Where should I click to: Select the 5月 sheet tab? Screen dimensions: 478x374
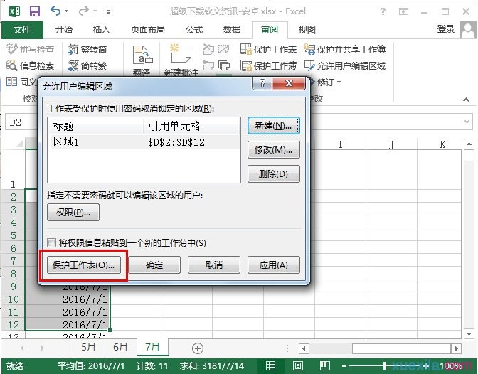(88, 347)
